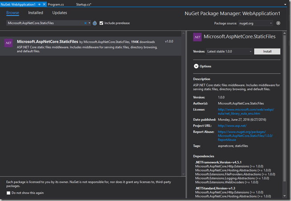Open the Startup.cs* document tab
This screenshot has height=201, width=291.
[83, 4]
